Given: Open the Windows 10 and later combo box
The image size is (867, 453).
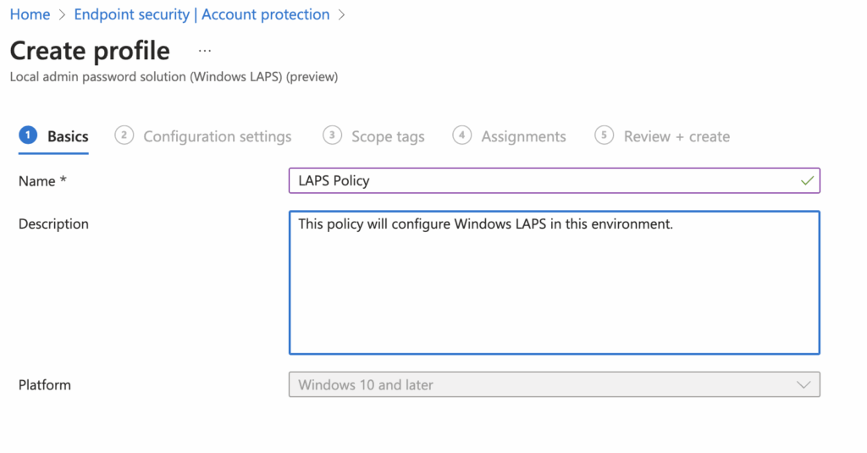Looking at the screenshot, I should click(x=542, y=384).
